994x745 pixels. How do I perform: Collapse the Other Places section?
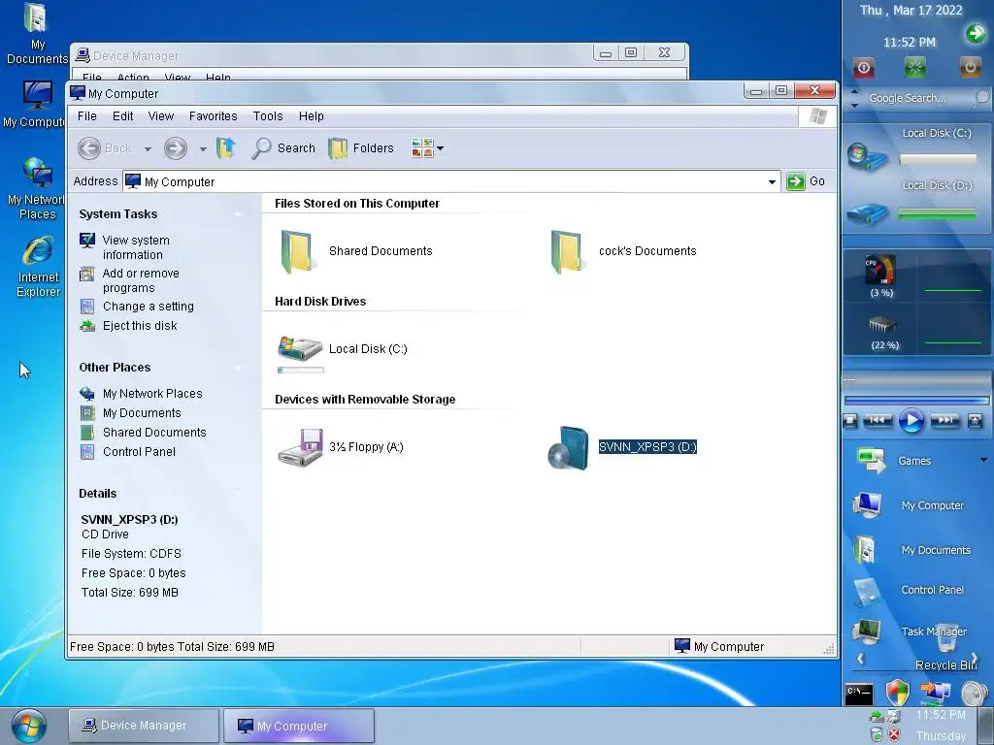[239, 368]
